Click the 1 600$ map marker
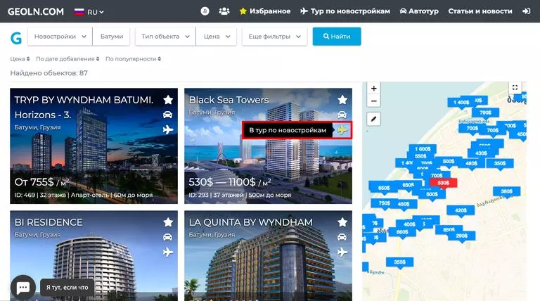 tap(423, 149)
